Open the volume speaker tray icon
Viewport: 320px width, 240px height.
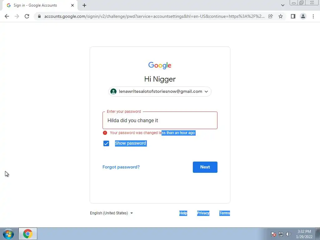(288, 234)
